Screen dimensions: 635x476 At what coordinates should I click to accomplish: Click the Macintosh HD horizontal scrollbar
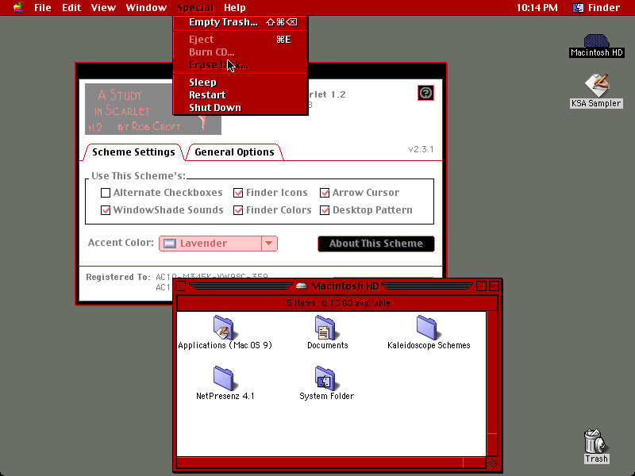(x=332, y=463)
